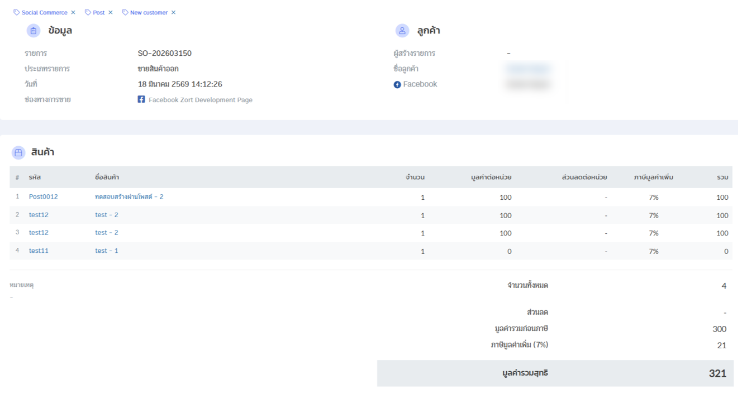Open product ทดสอบสร้างผ่านโพสต์ - 2
This screenshot has height=394, width=742.
click(129, 197)
